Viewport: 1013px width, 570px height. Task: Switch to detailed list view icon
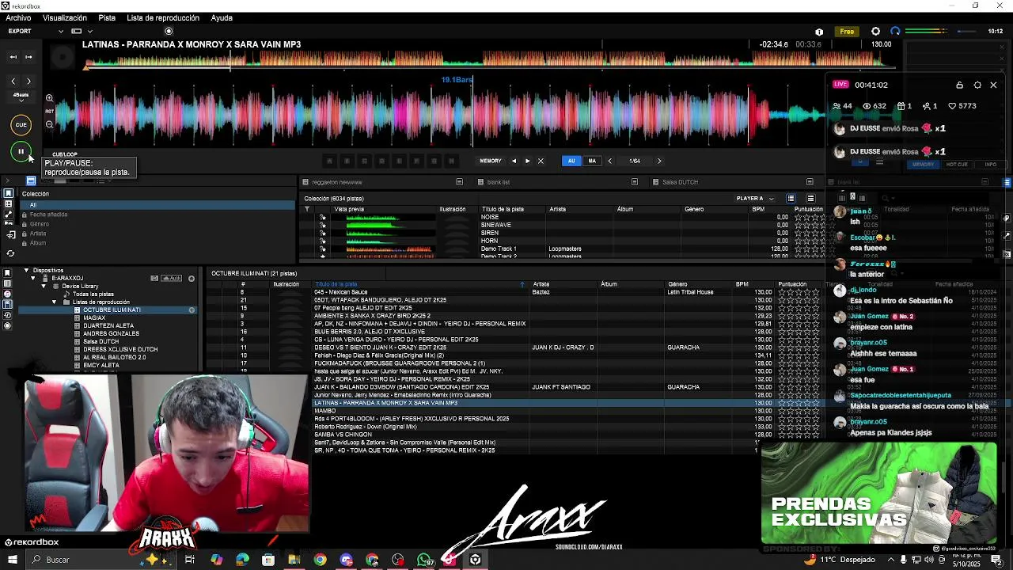[791, 198]
